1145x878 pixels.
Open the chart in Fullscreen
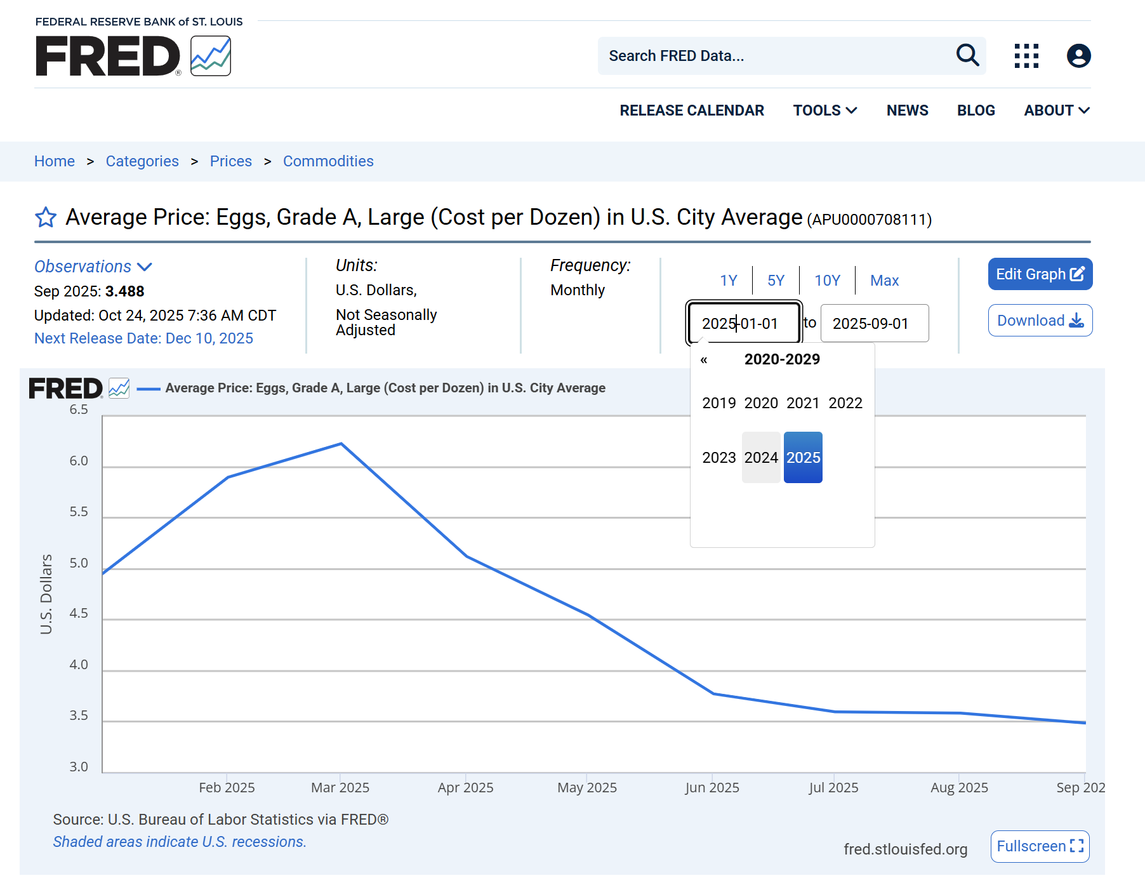(x=1040, y=846)
